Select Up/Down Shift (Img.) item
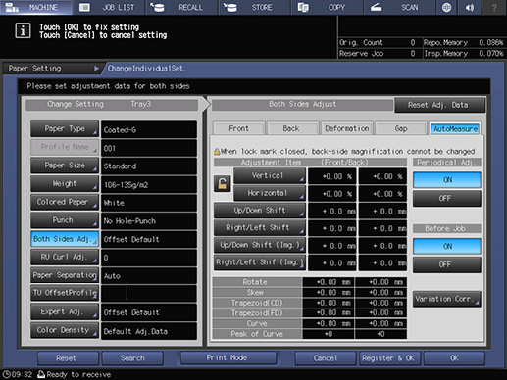The width and height of the screenshot is (507, 380). pos(260,245)
